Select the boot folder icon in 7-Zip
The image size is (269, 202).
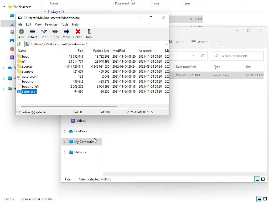(19, 56)
